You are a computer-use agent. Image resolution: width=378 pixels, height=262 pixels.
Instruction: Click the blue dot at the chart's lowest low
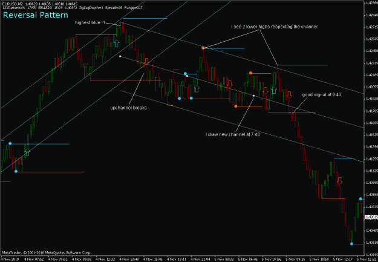[352, 244]
